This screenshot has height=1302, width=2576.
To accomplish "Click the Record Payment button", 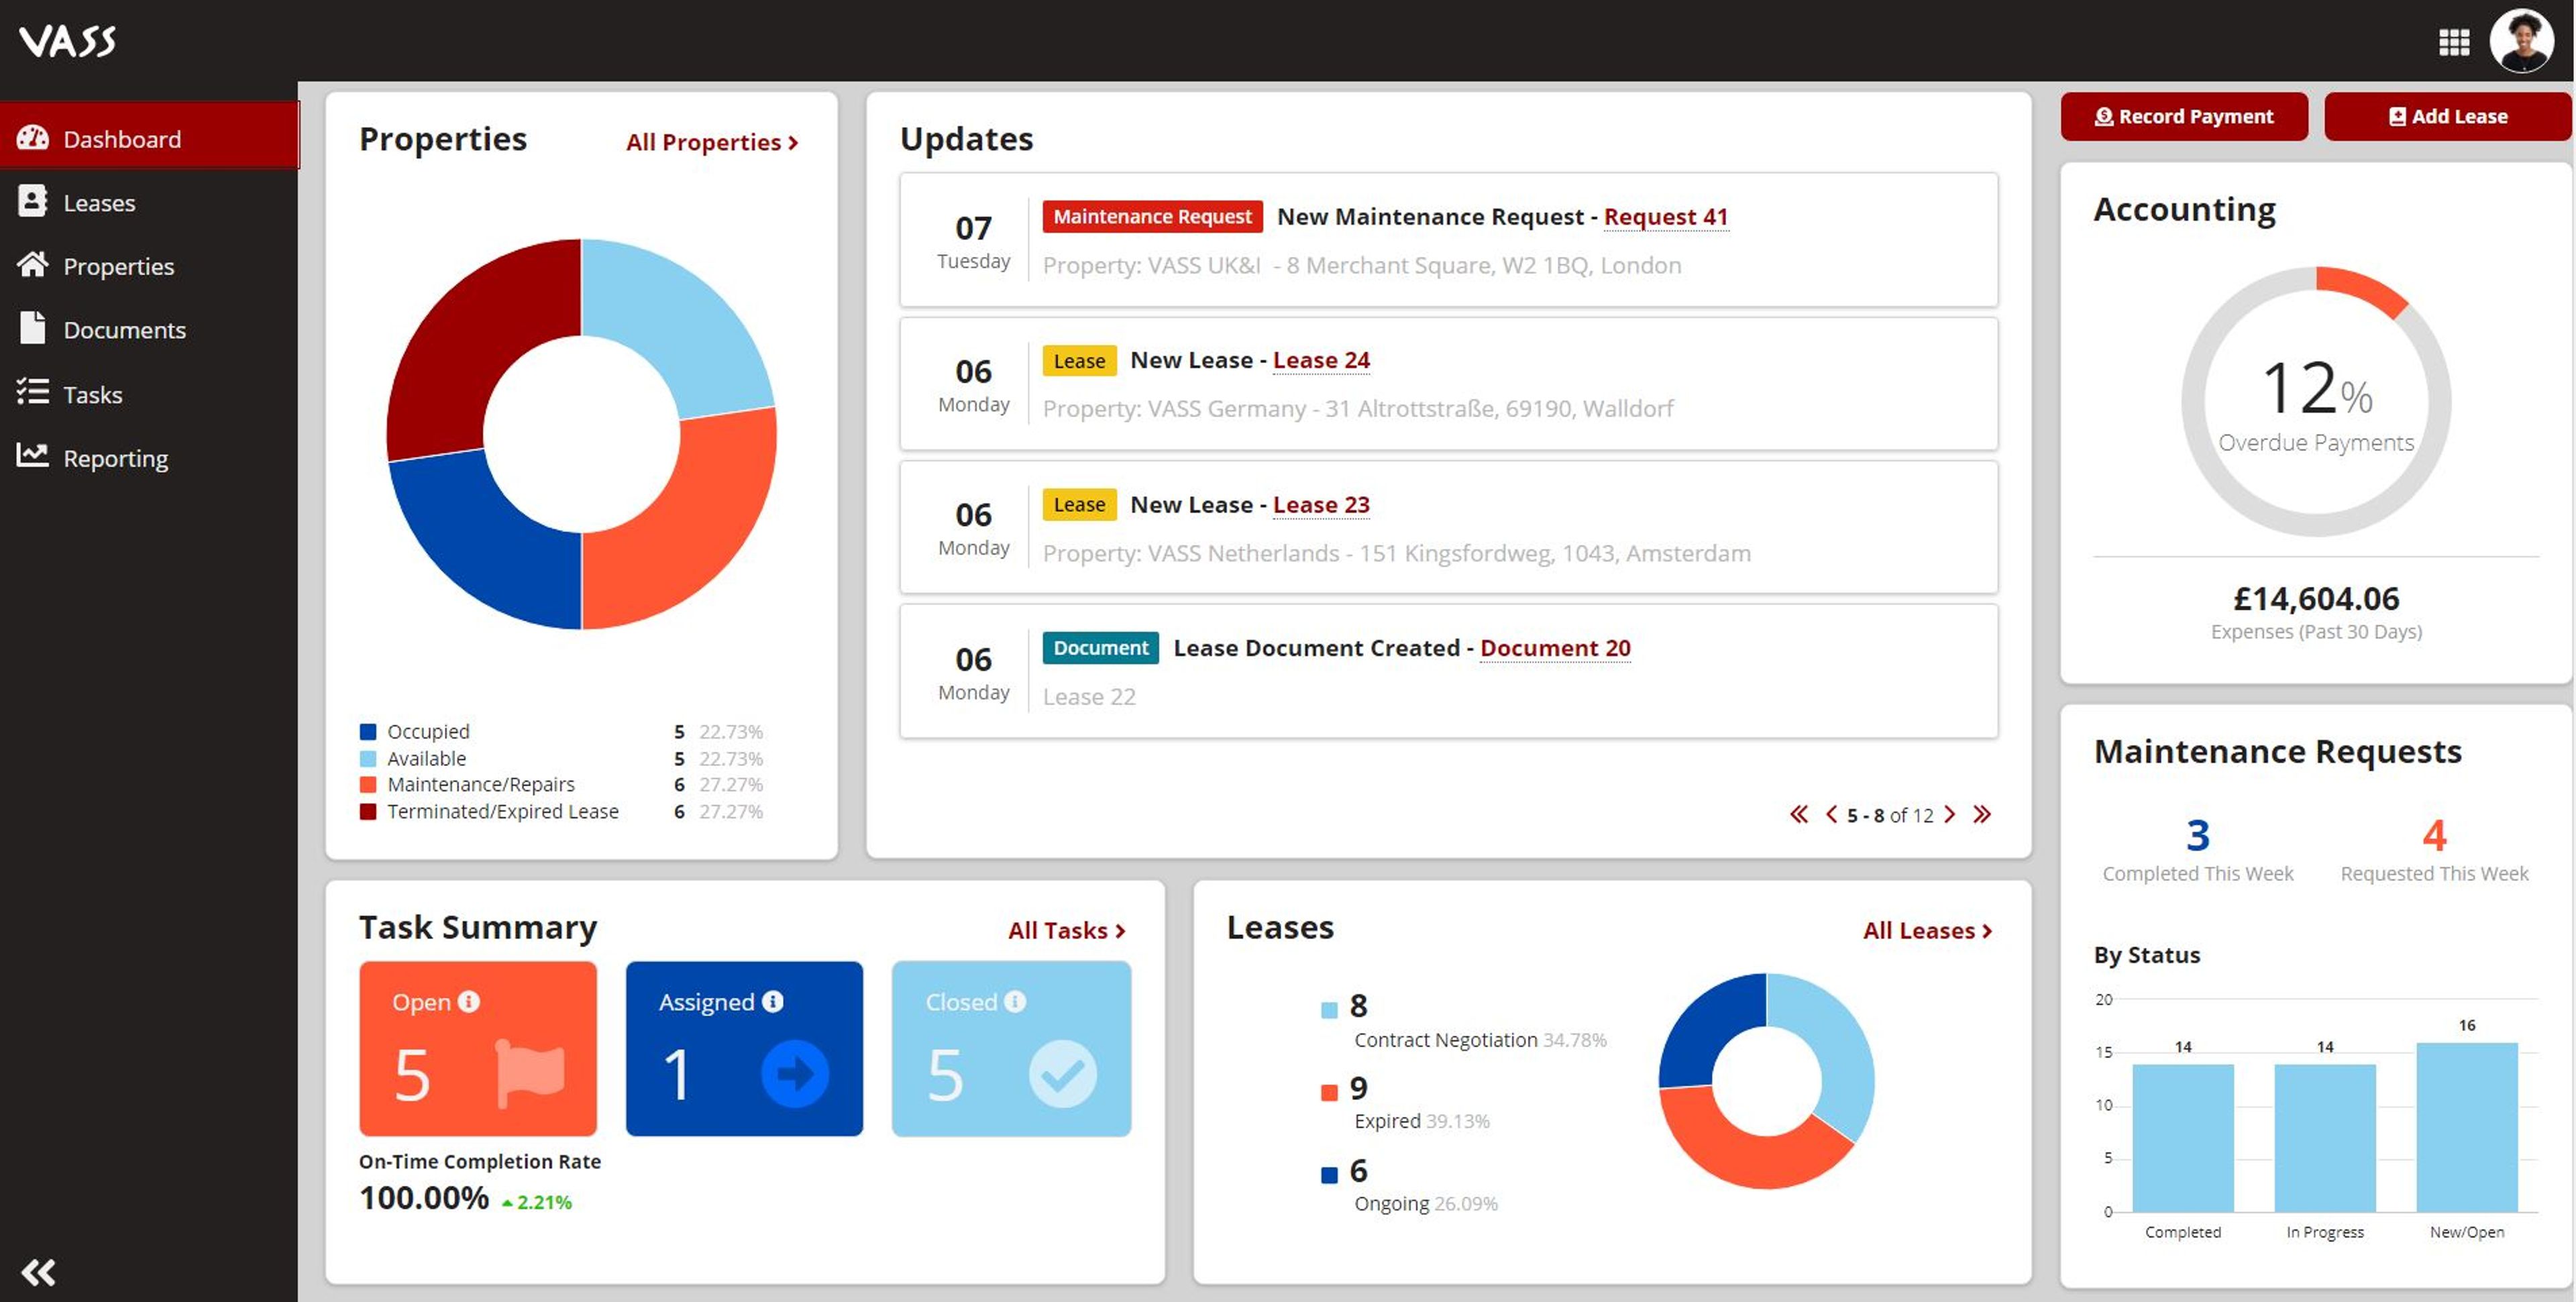I will pyautogui.click(x=2184, y=116).
